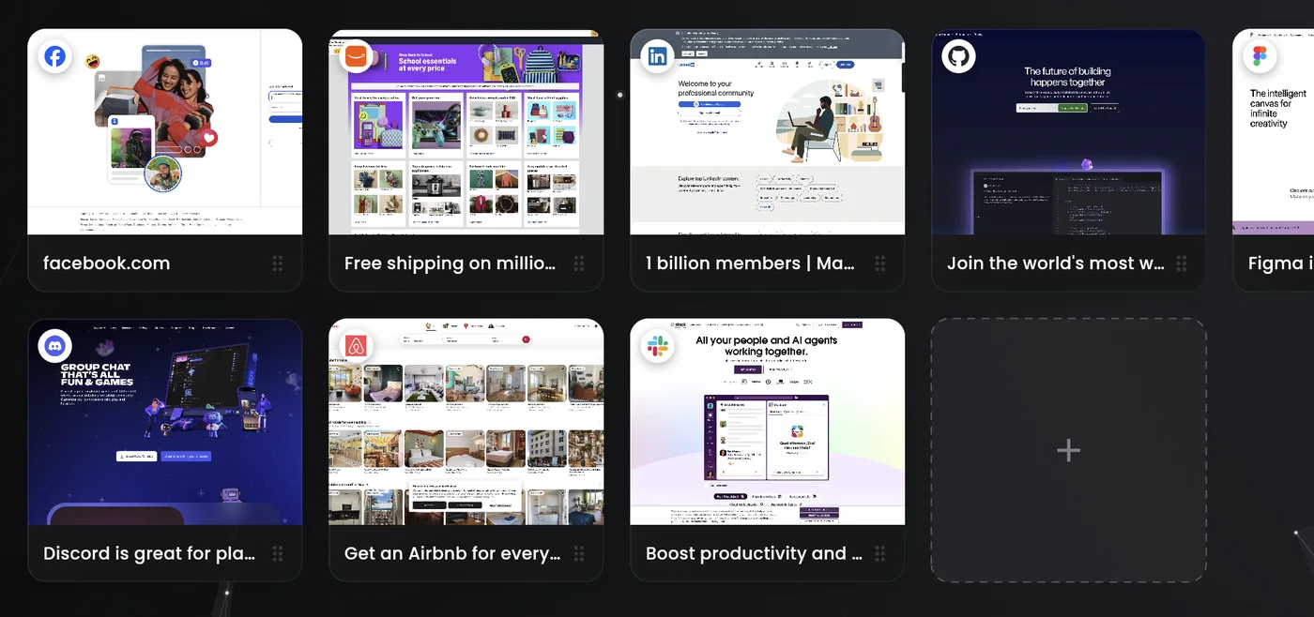Screen dimensions: 1314x617
Task: Click 'Discord is great for pla...' title
Action: tap(149, 553)
